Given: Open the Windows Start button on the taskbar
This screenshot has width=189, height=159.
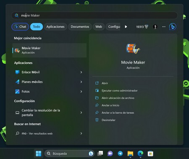Looking at the screenshot, I should coord(39,154).
